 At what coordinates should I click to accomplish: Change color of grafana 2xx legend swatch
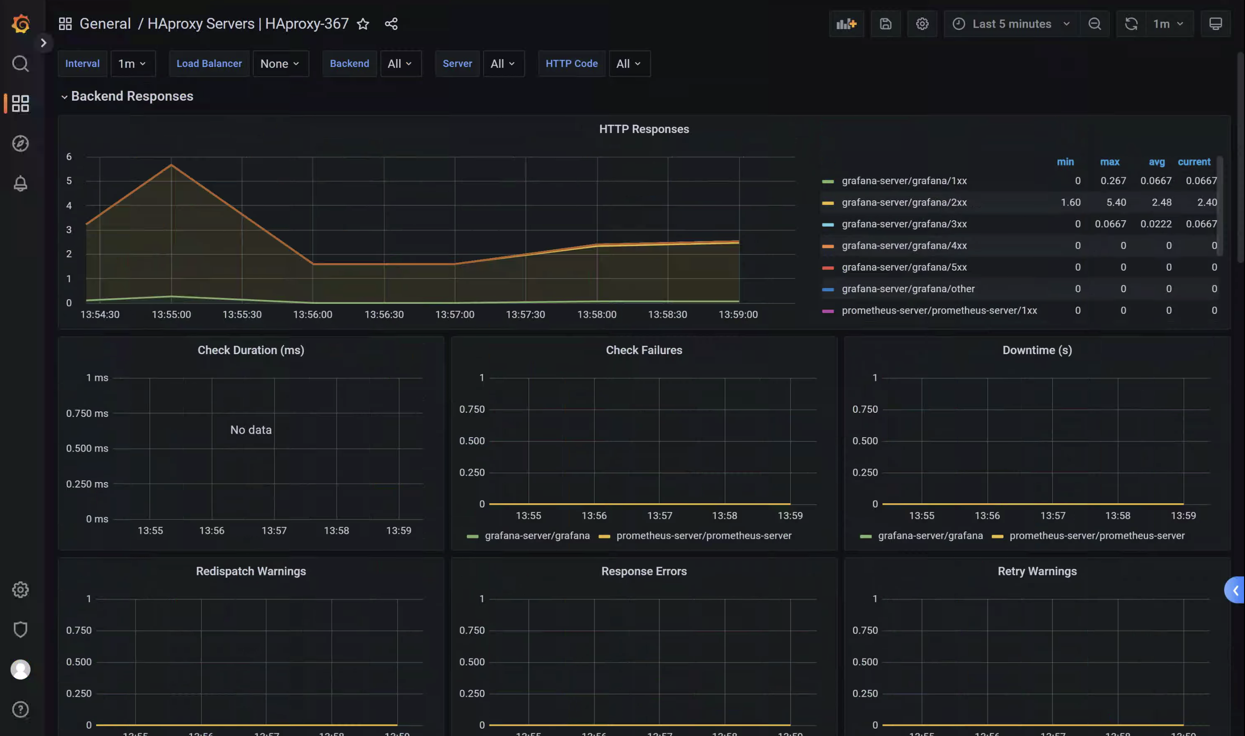[x=828, y=203]
